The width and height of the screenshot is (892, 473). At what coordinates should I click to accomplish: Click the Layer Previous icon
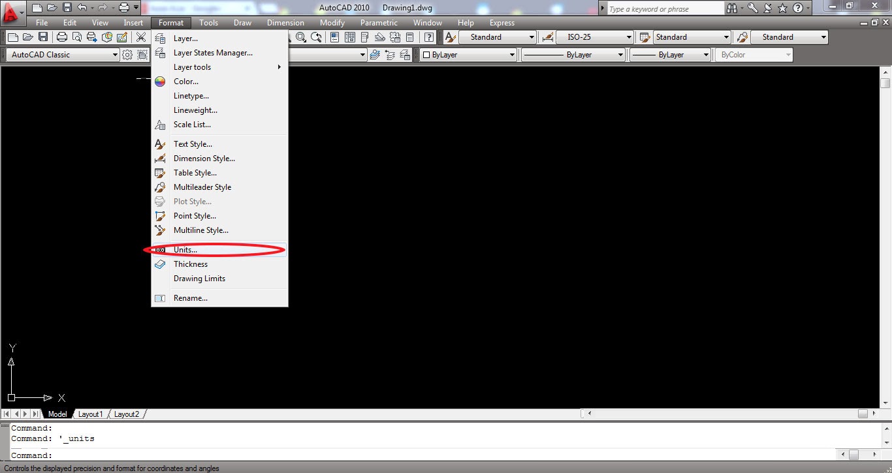tap(390, 55)
